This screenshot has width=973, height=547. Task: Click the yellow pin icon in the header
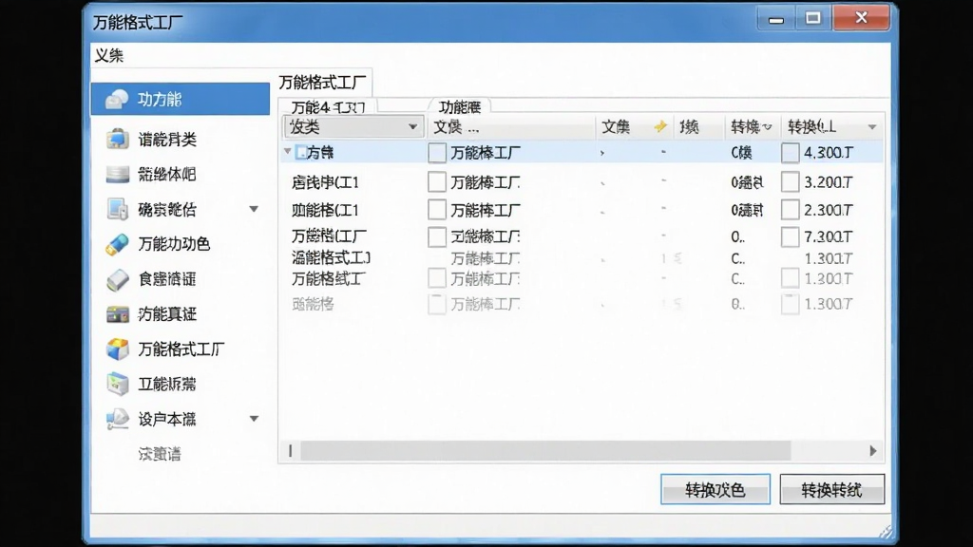click(x=660, y=126)
